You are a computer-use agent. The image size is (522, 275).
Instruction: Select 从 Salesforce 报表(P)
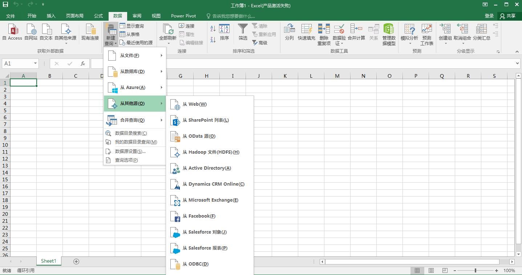pyautogui.click(x=210, y=248)
